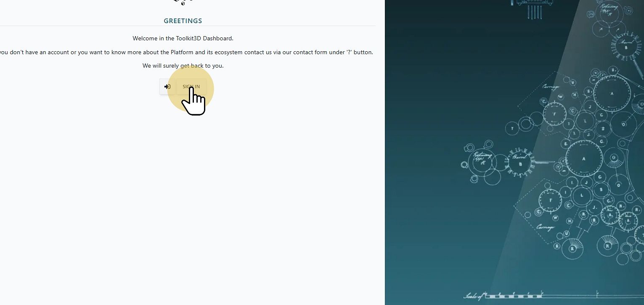Click the upper 'Carriage' label on the blueprint
The height and width of the screenshot is (305, 644).
tap(551, 87)
